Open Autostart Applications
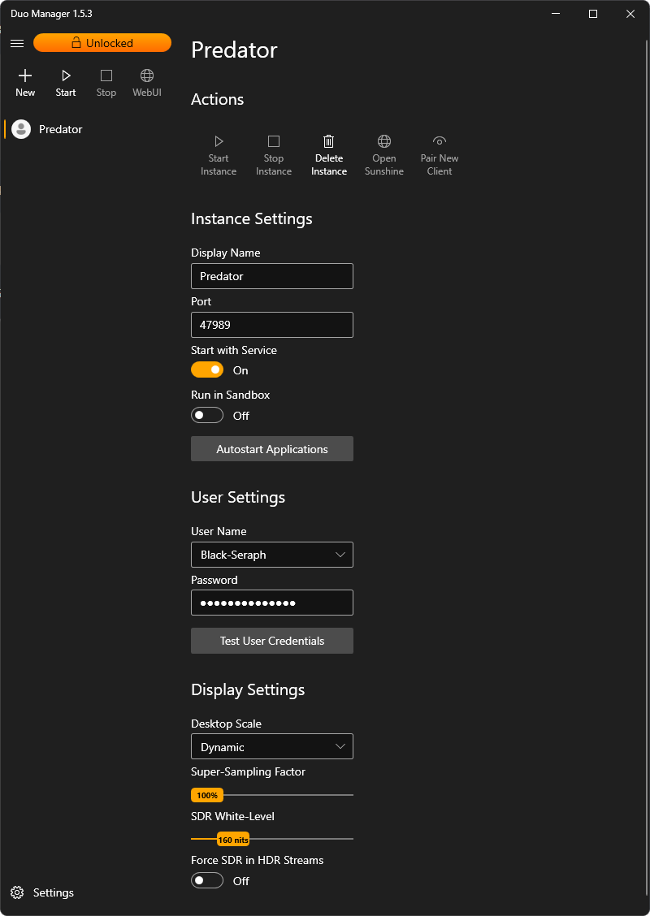Image resolution: width=650 pixels, height=916 pixels. [x=272, y=448]
